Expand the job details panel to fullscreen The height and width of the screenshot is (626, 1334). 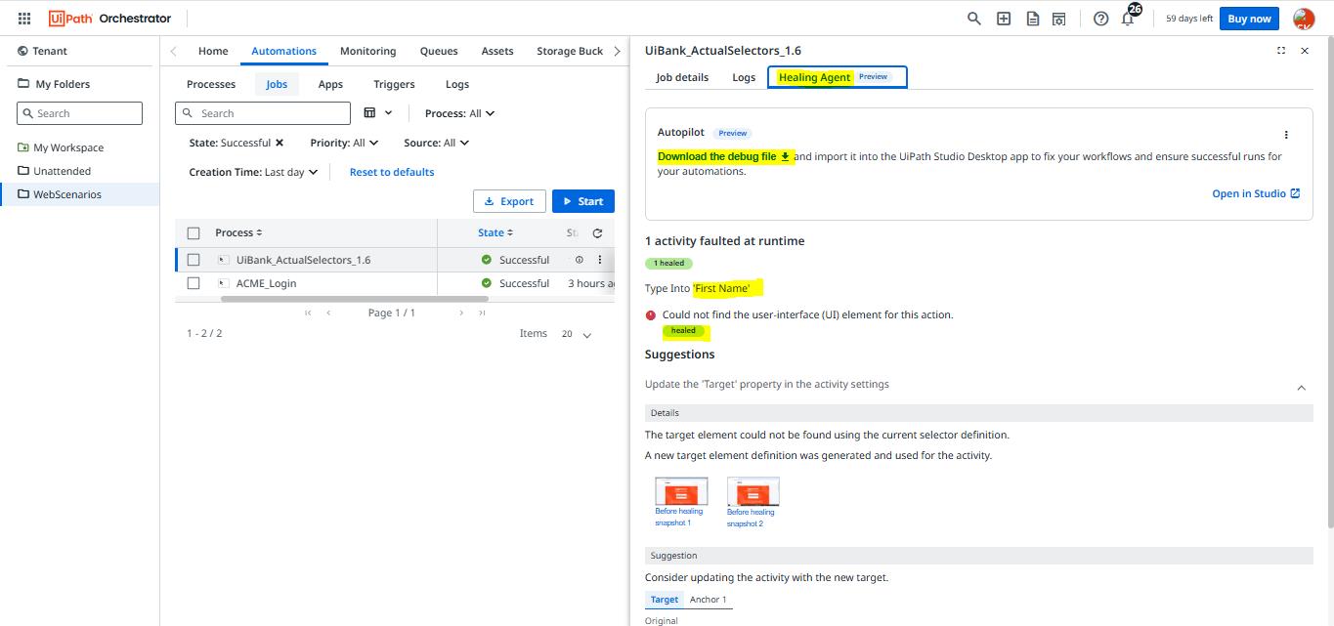point(1281,51)
